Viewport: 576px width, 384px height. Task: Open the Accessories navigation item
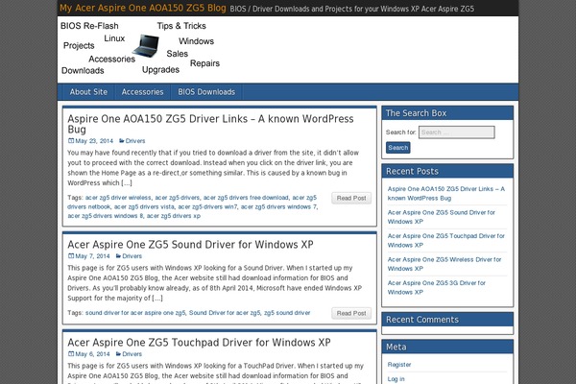coord(142,92)
